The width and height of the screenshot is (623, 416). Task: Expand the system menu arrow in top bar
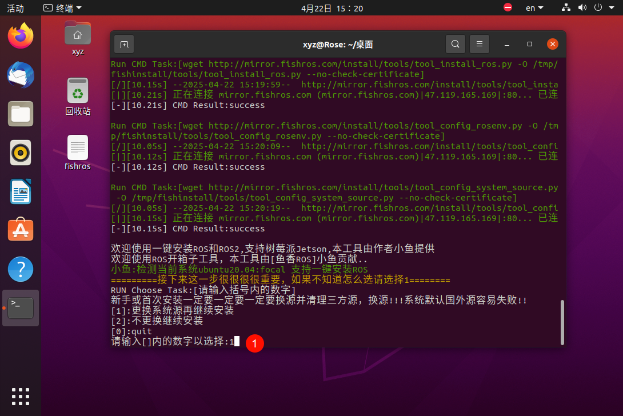(x=612, y=7)
